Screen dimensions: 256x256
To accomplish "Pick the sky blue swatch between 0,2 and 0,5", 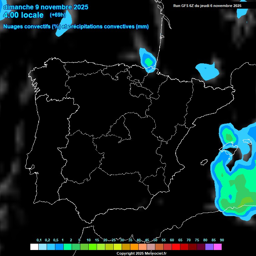I will click(51, 247).
